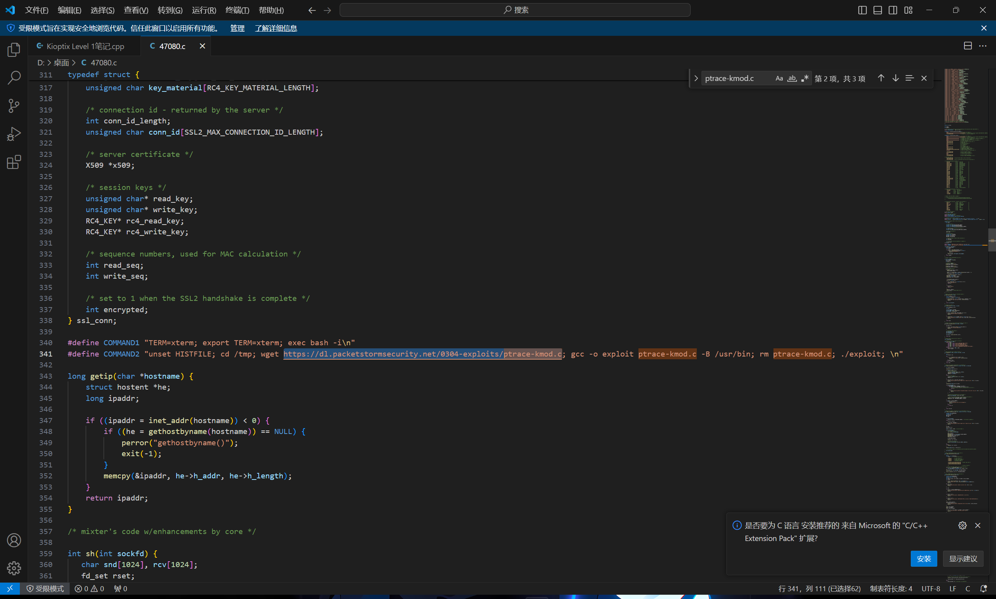Open notifications bell in status bar
Screen dimensions: 996x599
coord(984,588)
